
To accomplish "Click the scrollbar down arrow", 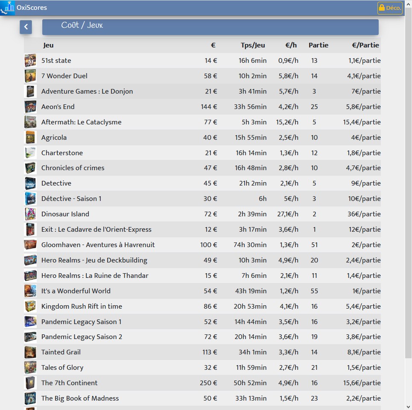I will (408, 407).
